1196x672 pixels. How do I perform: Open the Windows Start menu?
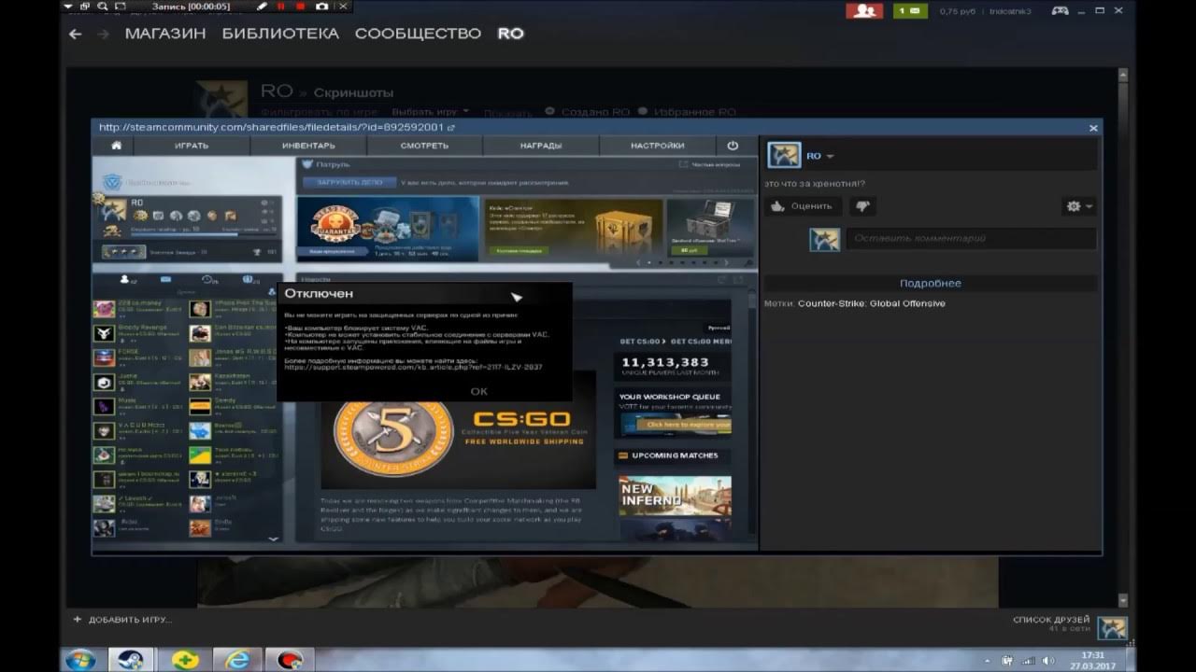[x=79, y=659]
